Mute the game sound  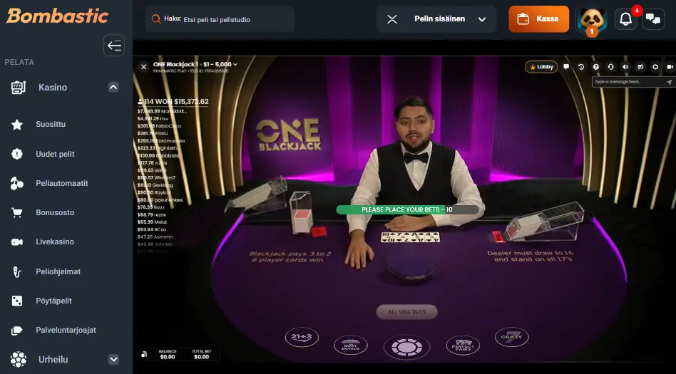tap(625, 67)
